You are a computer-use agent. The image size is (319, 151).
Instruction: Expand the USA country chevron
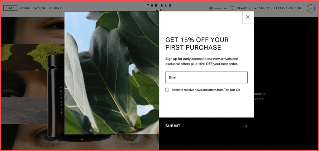click(225, 8)
